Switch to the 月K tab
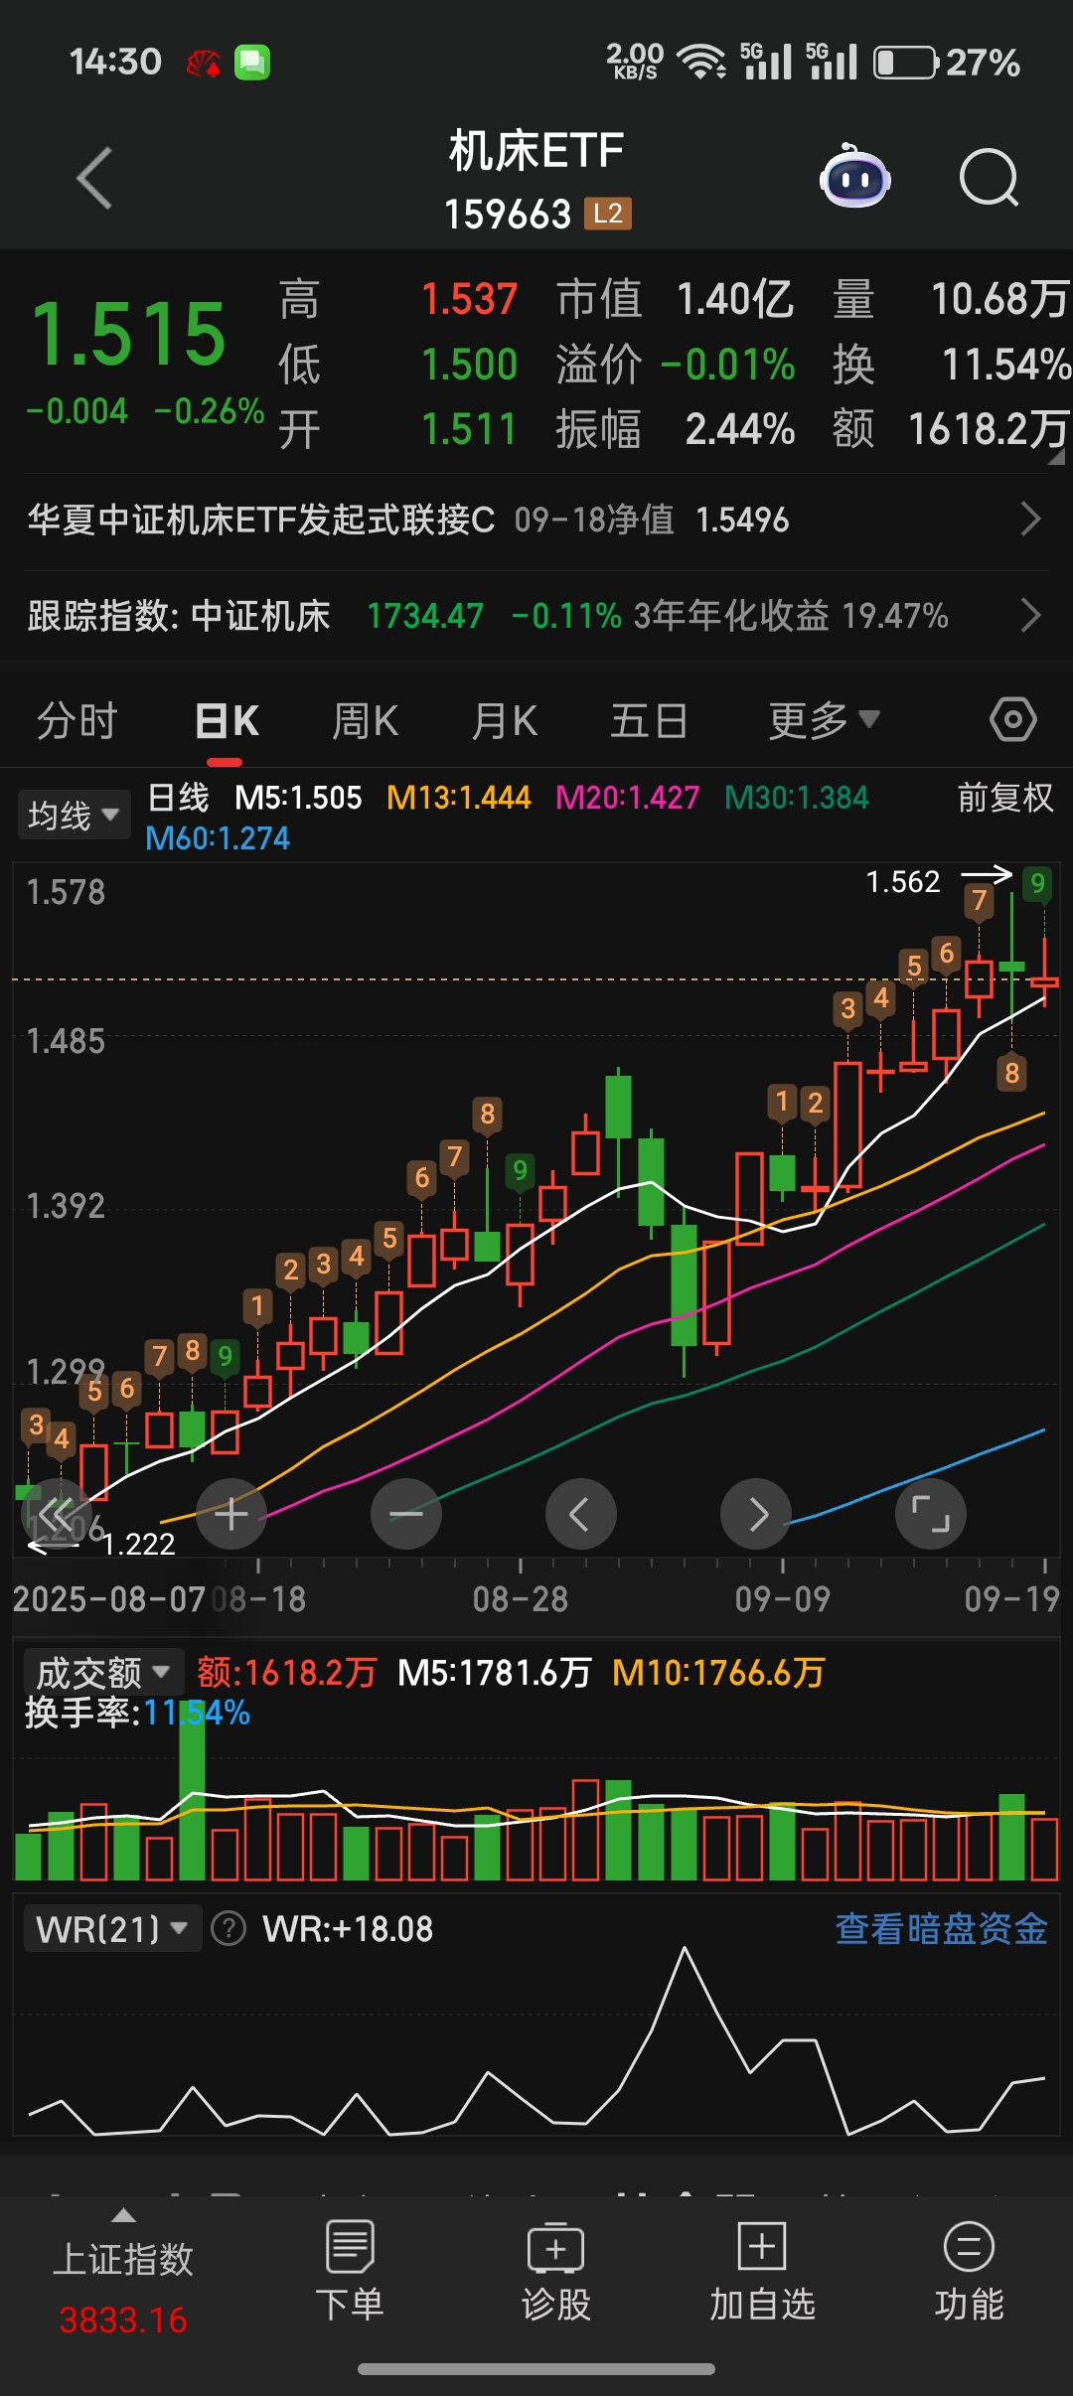Viewport: 1073px width, 2396px height. tap(505, 720)
